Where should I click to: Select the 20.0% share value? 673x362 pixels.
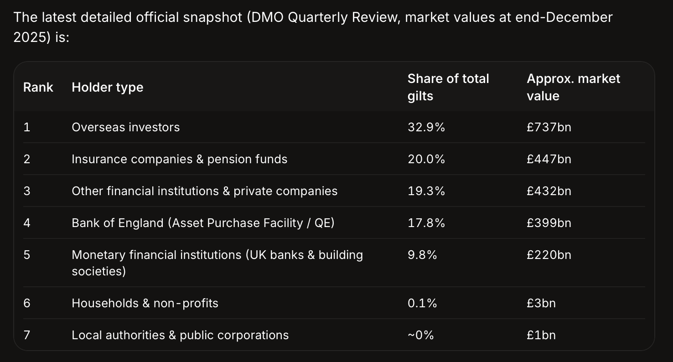pos(426,159)
